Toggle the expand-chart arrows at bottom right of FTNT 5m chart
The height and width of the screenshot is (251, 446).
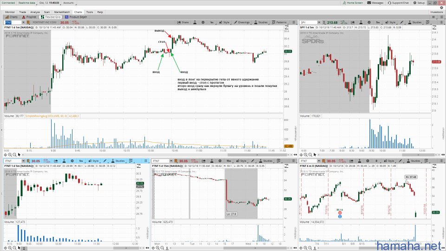(x=147, y=248)
